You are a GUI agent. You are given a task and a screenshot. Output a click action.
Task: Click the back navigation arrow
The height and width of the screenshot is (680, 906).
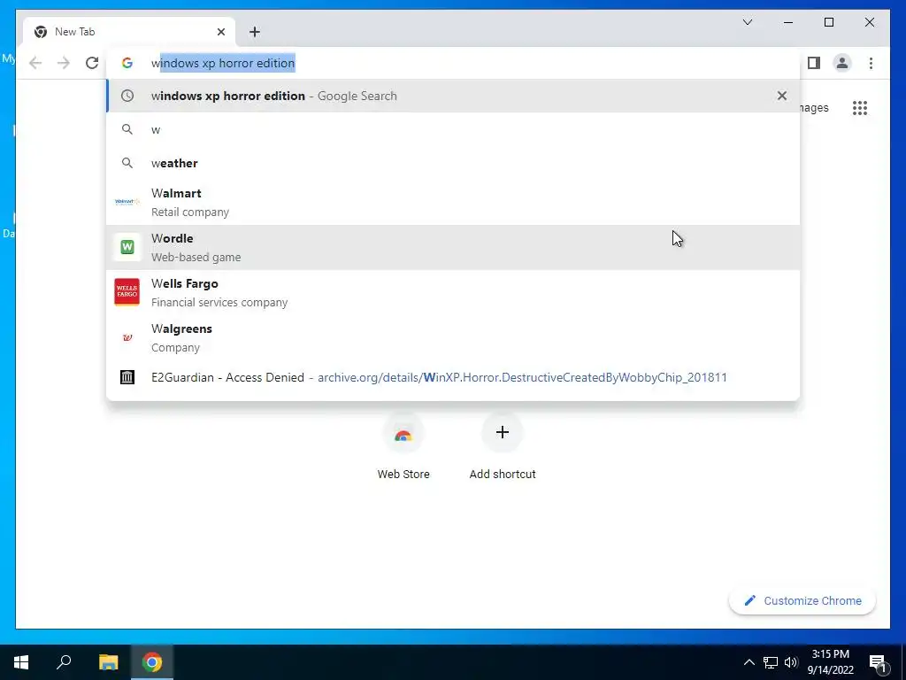pos(35,63)
